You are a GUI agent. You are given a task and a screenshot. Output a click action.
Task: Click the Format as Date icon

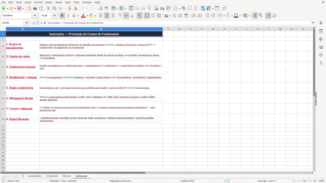pyautogui.click(x=186, y=16)
